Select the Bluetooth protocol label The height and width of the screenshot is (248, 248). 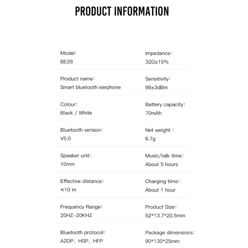pyautogui.click(x=83, y=232)
